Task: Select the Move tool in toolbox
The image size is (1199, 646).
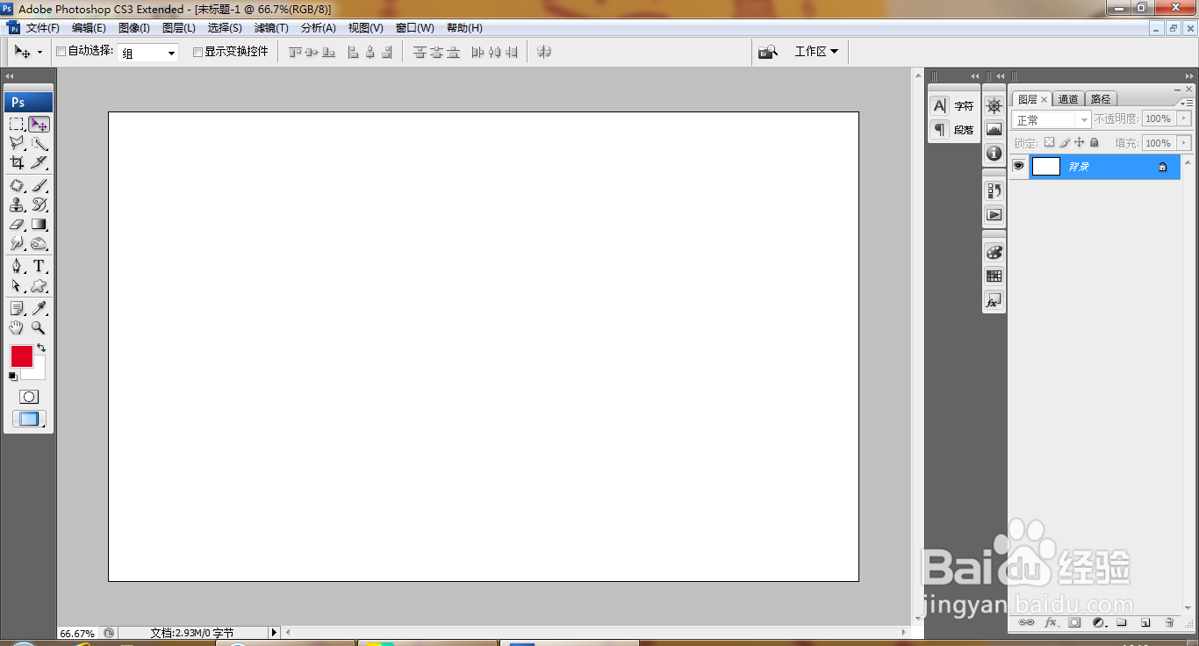Action: pyautogui.click(x=39, y=124)
